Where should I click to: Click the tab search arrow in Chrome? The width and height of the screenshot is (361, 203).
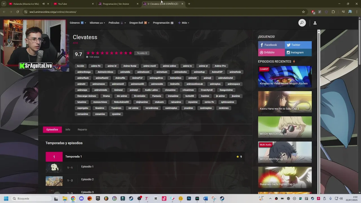pyautogui.click(x=4, y=4)
